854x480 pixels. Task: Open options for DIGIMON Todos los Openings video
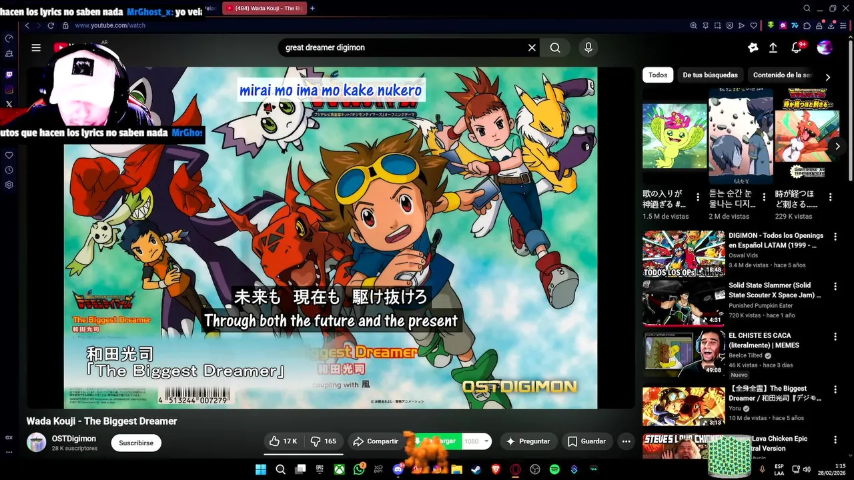[835, 237]
